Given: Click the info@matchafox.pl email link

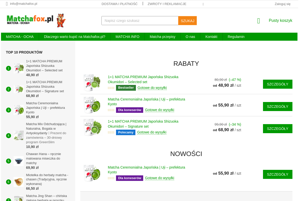Looking at the screenshot, I should (24, 4).
